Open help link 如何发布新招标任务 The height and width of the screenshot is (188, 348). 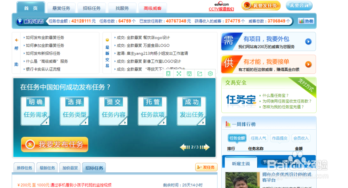coord(43,53)
